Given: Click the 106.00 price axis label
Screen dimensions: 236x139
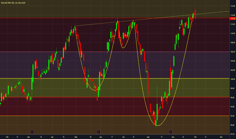Looking at the screenshot, I should [233, 52].
